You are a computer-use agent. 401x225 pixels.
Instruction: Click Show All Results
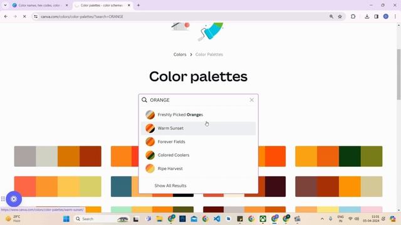(x=170, y=186)
